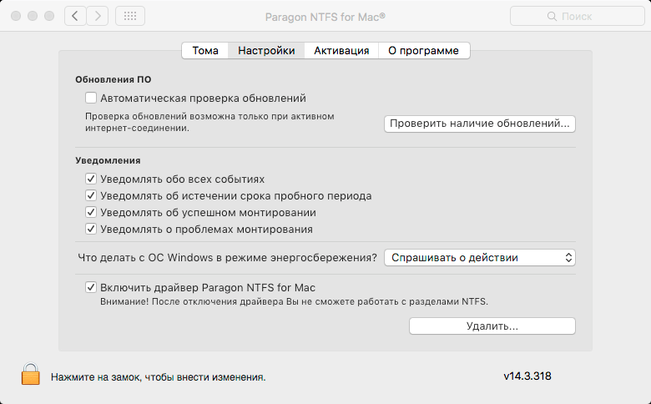Go back with the left chevron arrow
Screen dimensions: 651x404
[x=75, y=16]
